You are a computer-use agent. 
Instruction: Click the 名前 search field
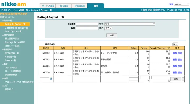pos(87,28)
